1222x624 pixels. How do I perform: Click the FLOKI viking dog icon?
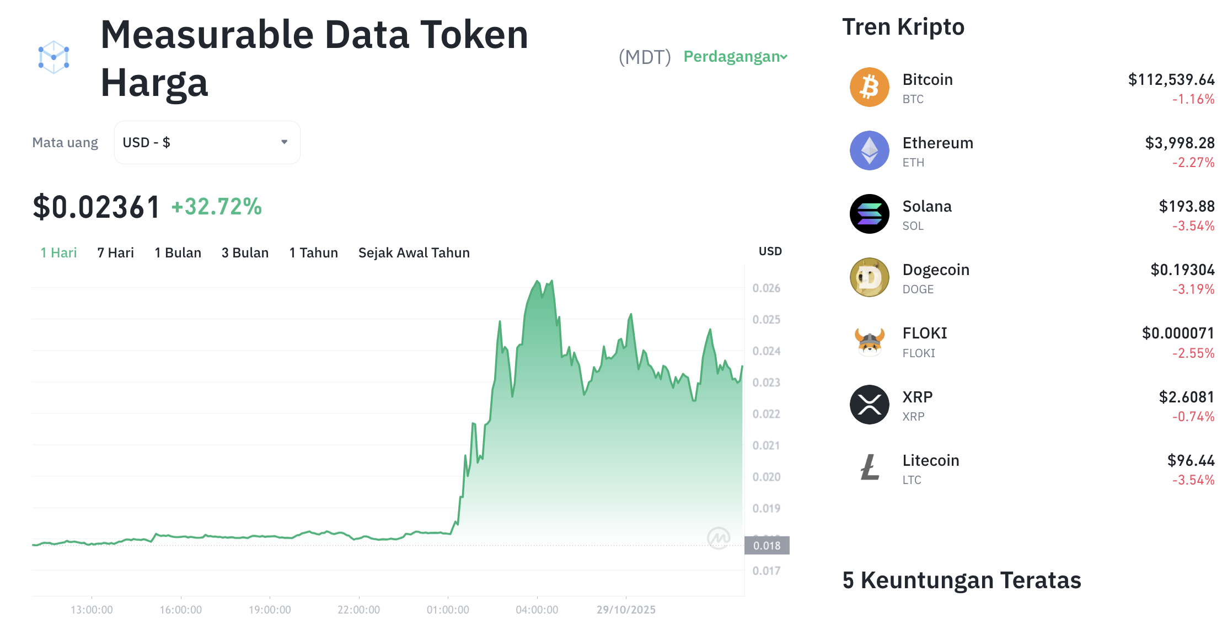pos(869,341)
